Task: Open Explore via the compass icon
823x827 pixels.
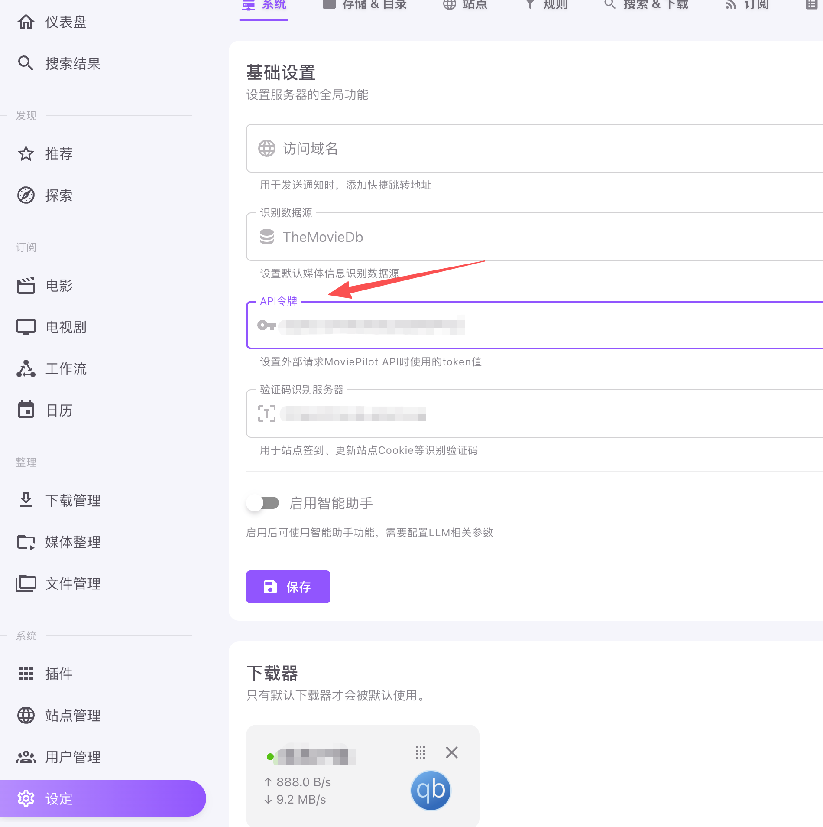Action: pyautogui.click(x=26, y=195)
